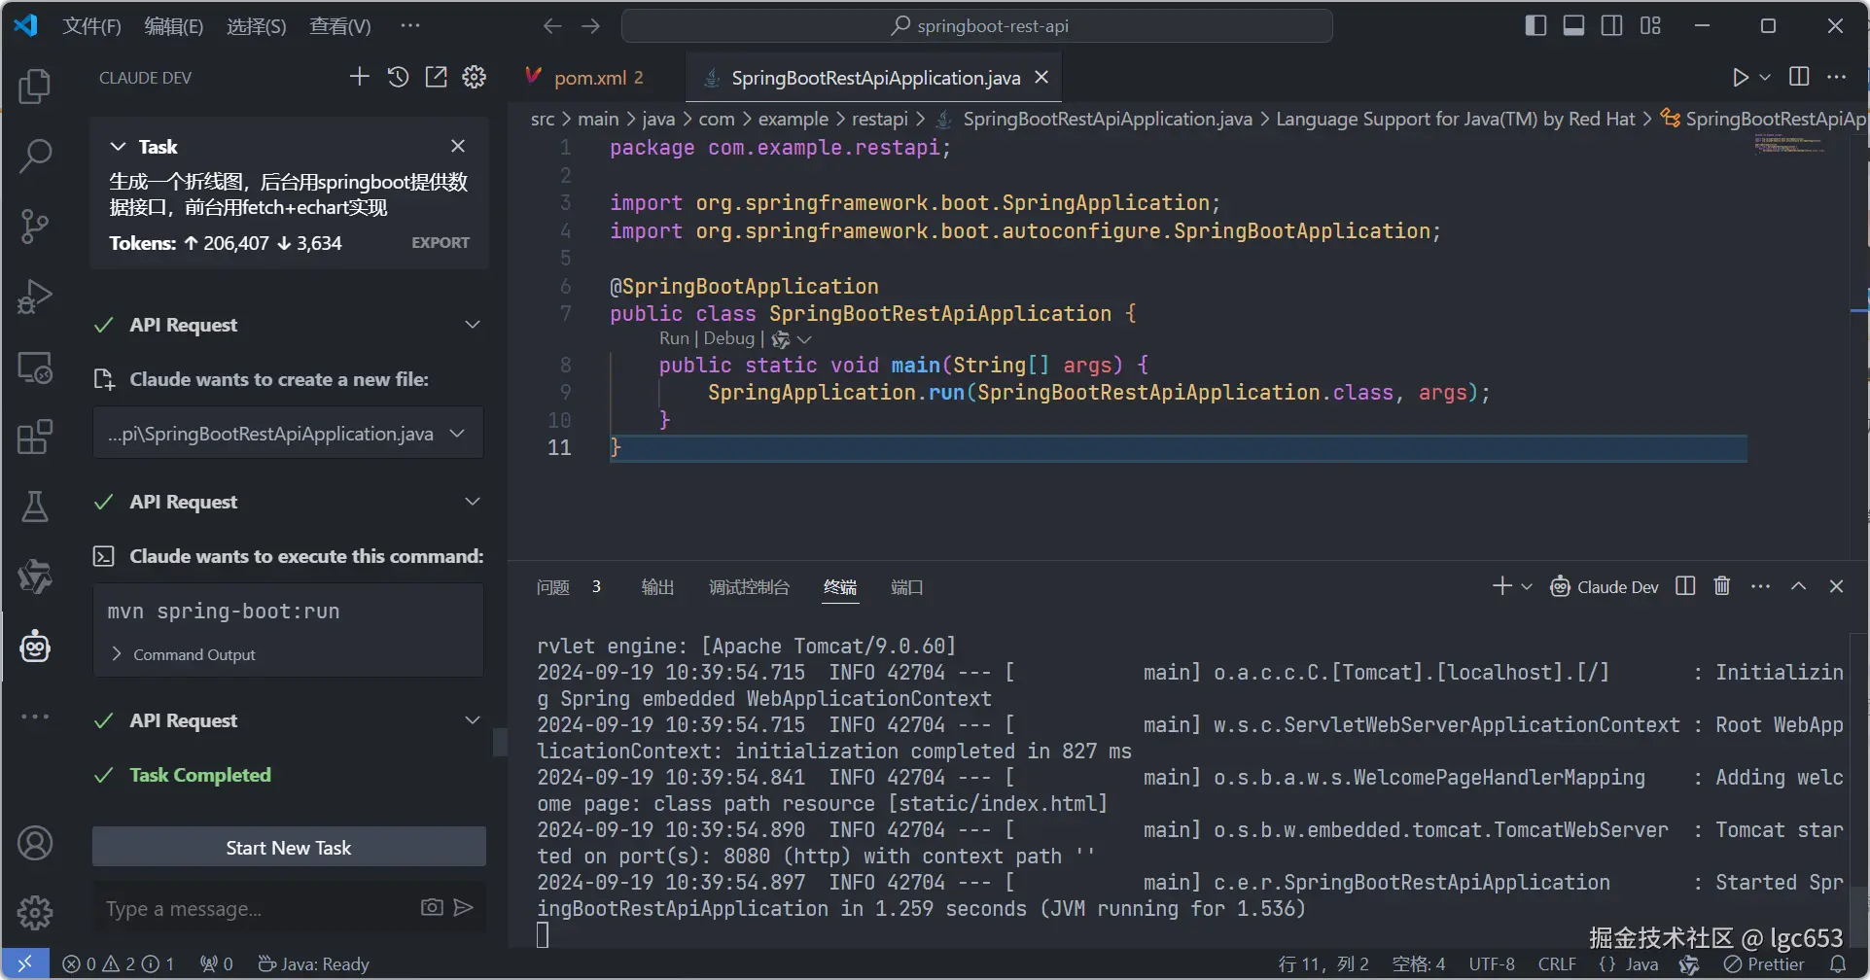Open Claude Dev settings gear
This screenshot has width=1870, height=980.
[x=474, y=77]
